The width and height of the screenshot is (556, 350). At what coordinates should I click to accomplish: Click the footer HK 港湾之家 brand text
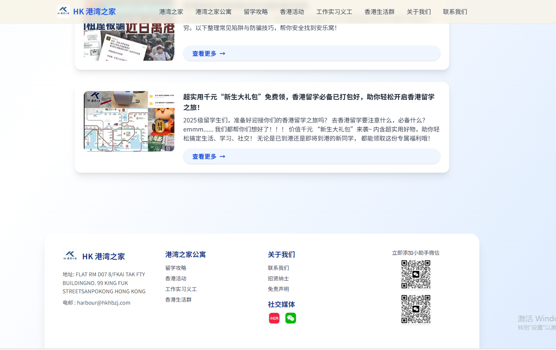click(103, 257)
